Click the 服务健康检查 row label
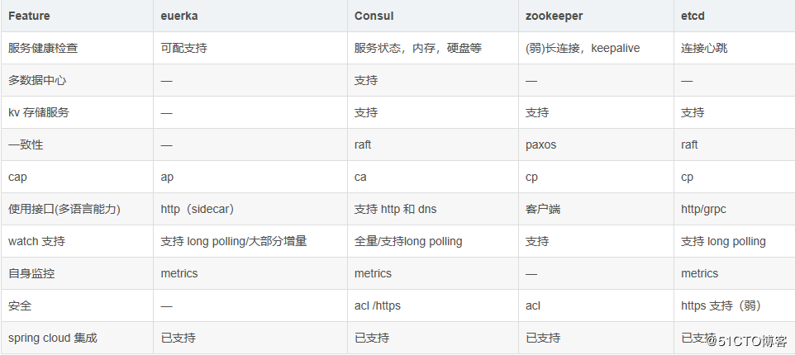This screenshot has width=795, height=355. click(x=43, y=48)
